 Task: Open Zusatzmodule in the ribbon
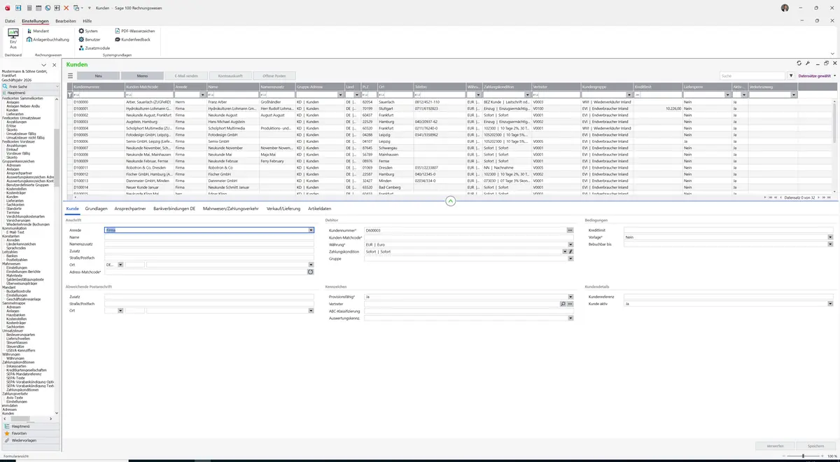pos(94,48)
